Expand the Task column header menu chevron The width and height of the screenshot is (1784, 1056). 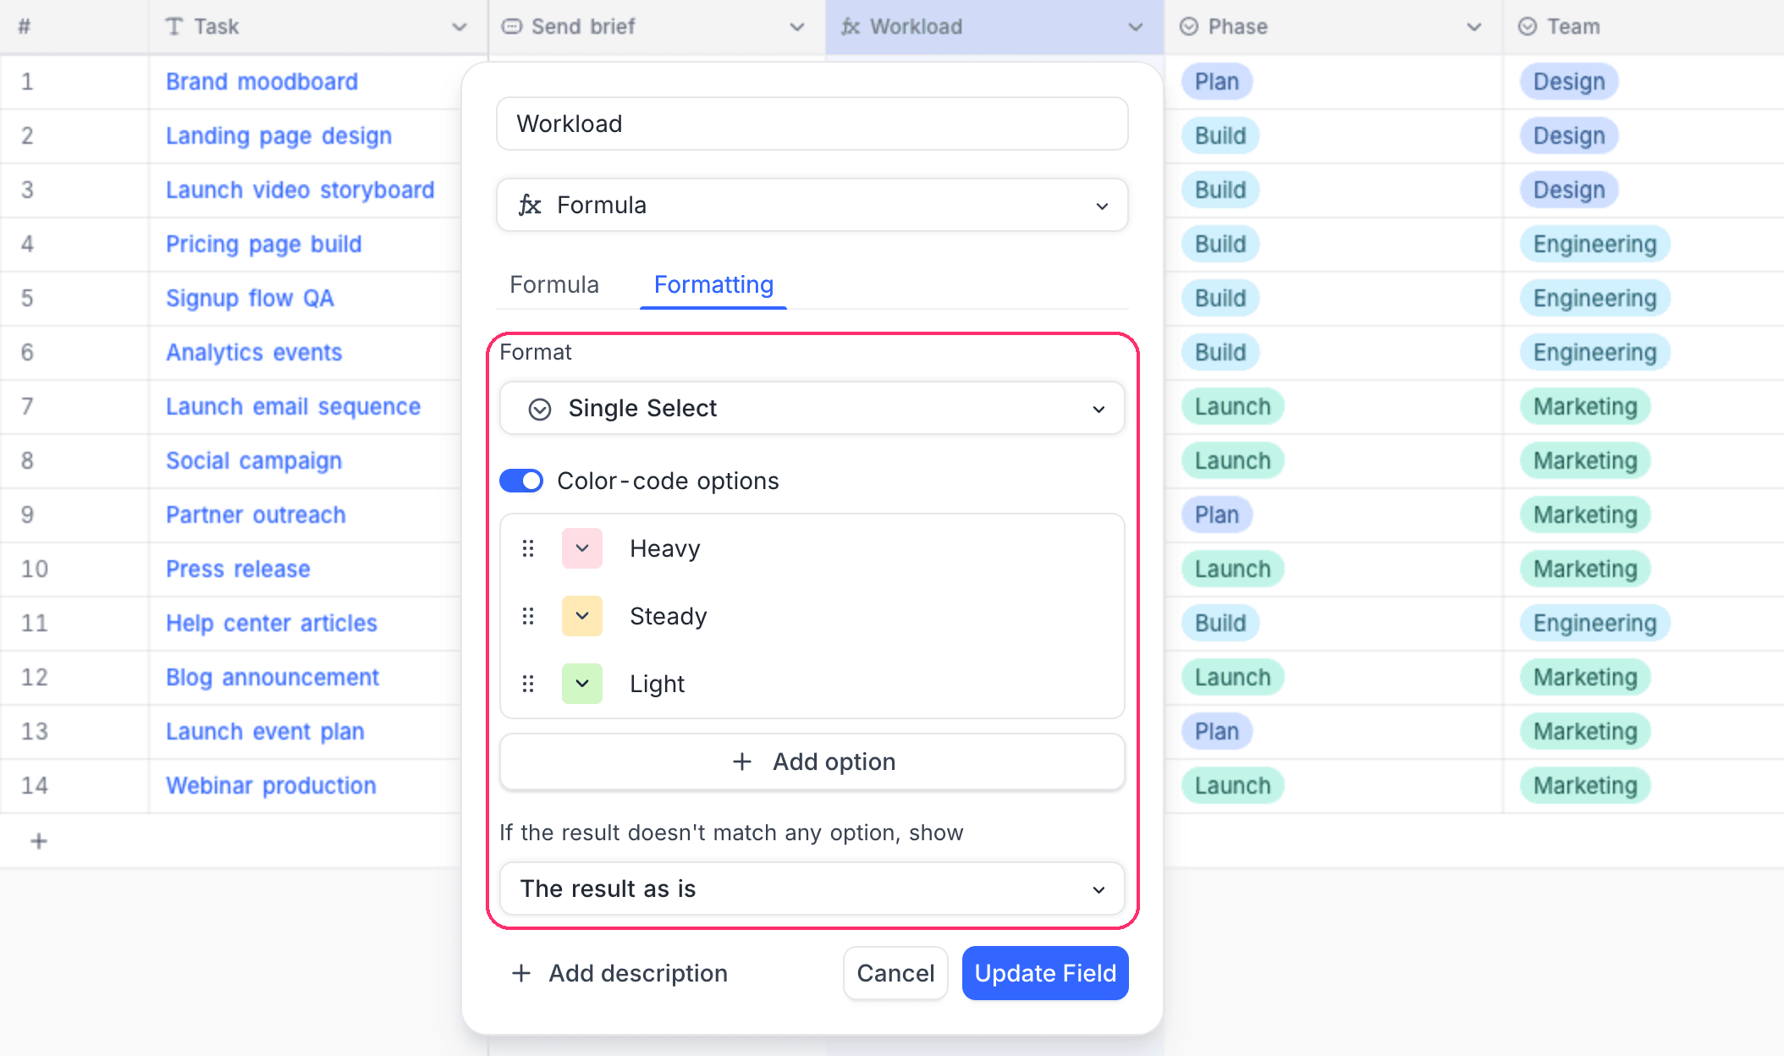460,27
